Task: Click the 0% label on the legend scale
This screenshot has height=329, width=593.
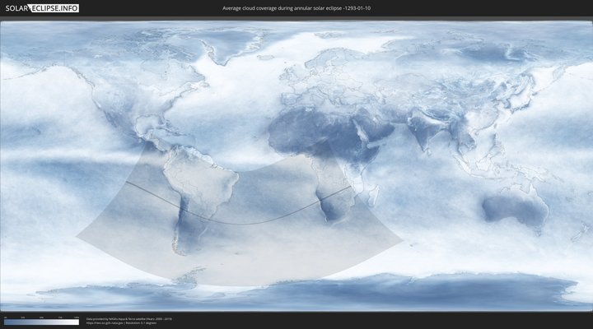Action: [5, 317]
